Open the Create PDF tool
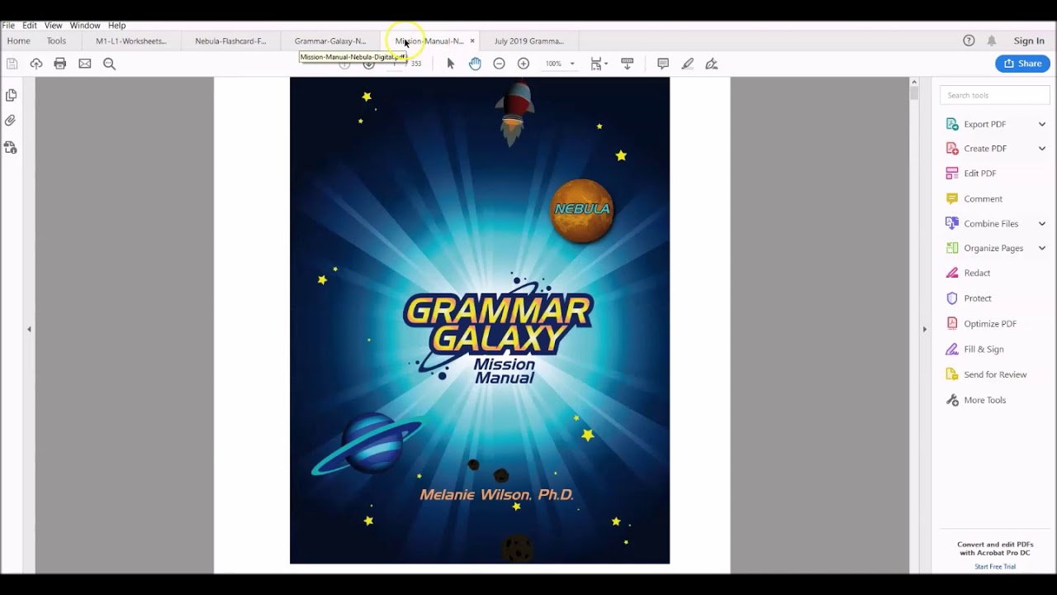 pyautogui.click(x=985, y=149)
